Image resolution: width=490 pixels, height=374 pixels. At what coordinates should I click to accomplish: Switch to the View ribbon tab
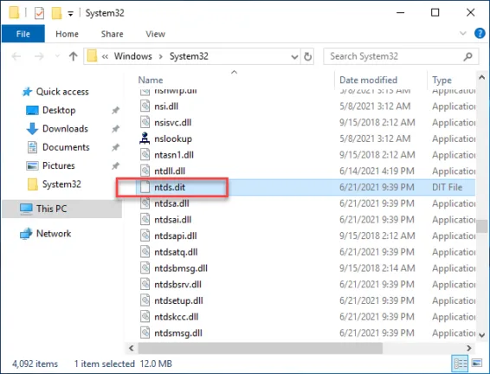click(155, 34)
